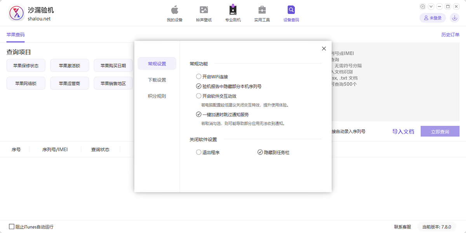Close the settings dialog
Screen dimensions: 466x233
324,49
